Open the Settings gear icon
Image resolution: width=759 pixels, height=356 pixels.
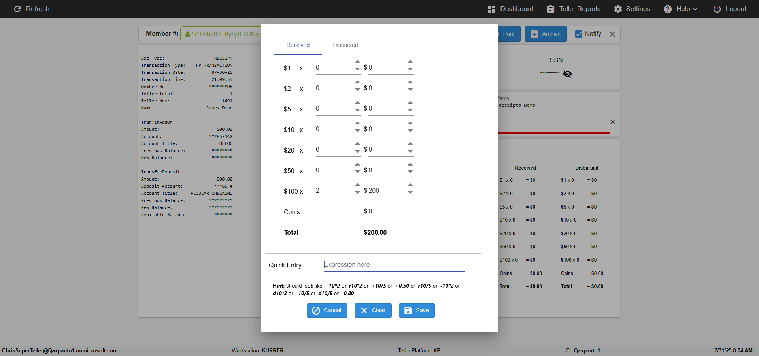618,9
